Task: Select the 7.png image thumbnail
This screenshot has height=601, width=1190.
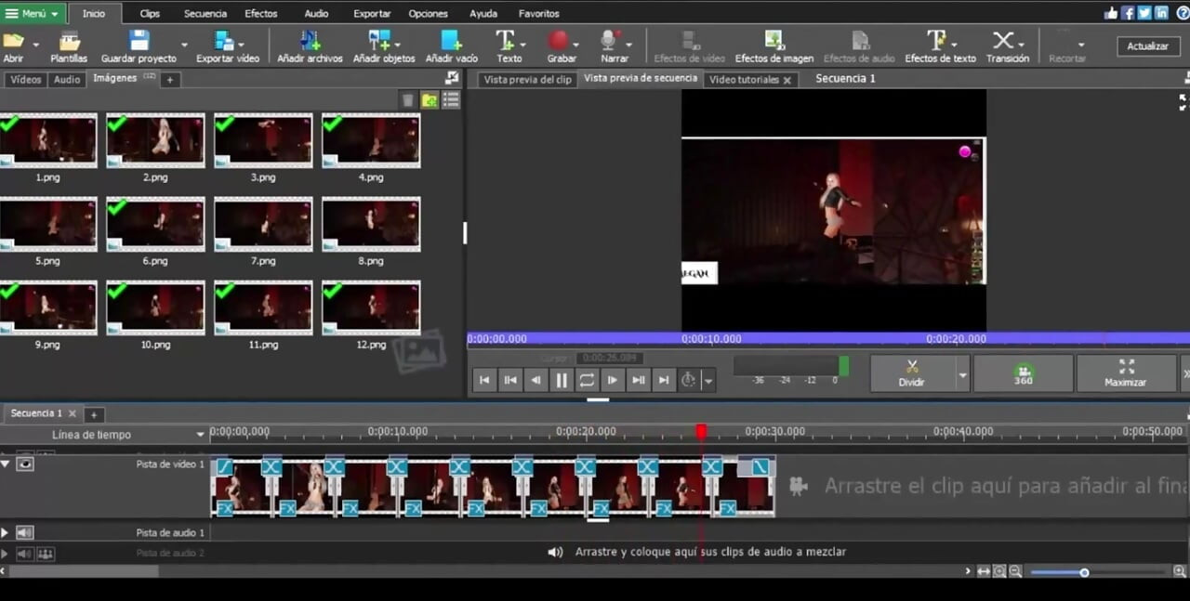Action: (x=263, y=224)
